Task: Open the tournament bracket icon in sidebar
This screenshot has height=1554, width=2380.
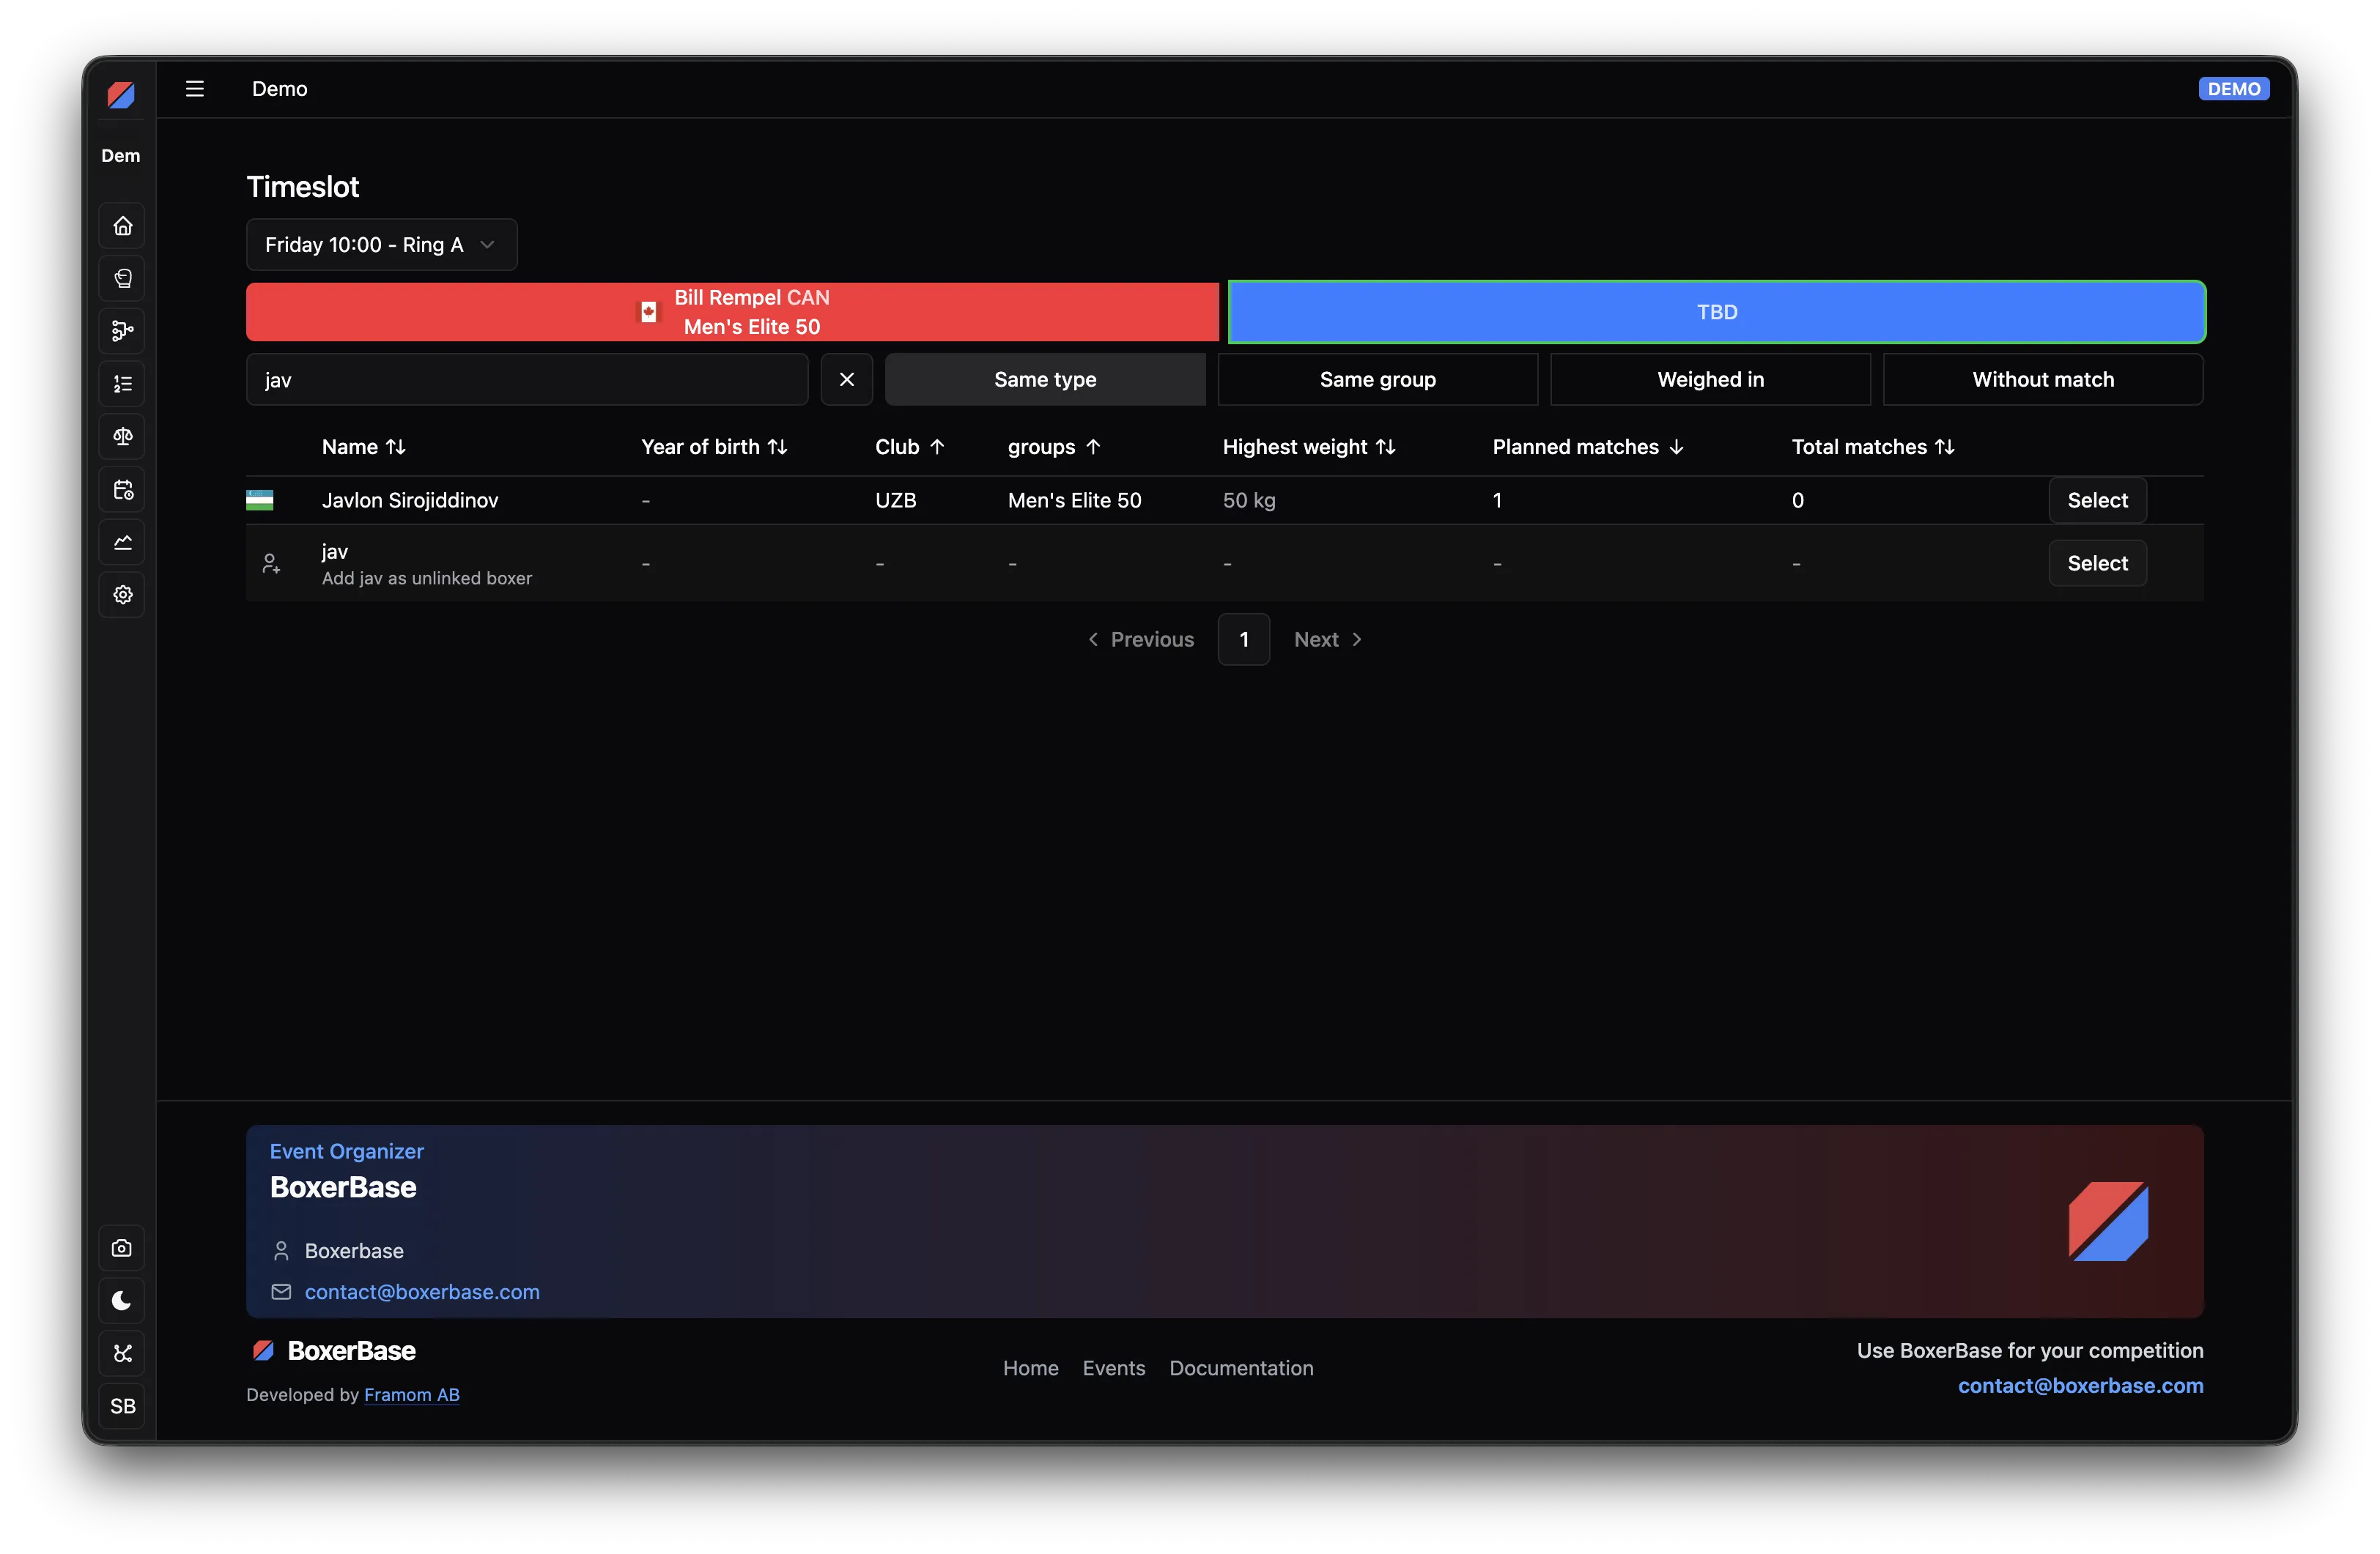Action: 122,331
